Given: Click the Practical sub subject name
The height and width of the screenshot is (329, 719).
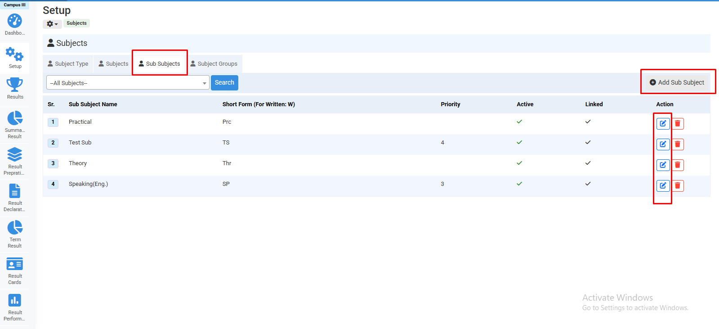Looking at the screenshot, I should [80, 122].
